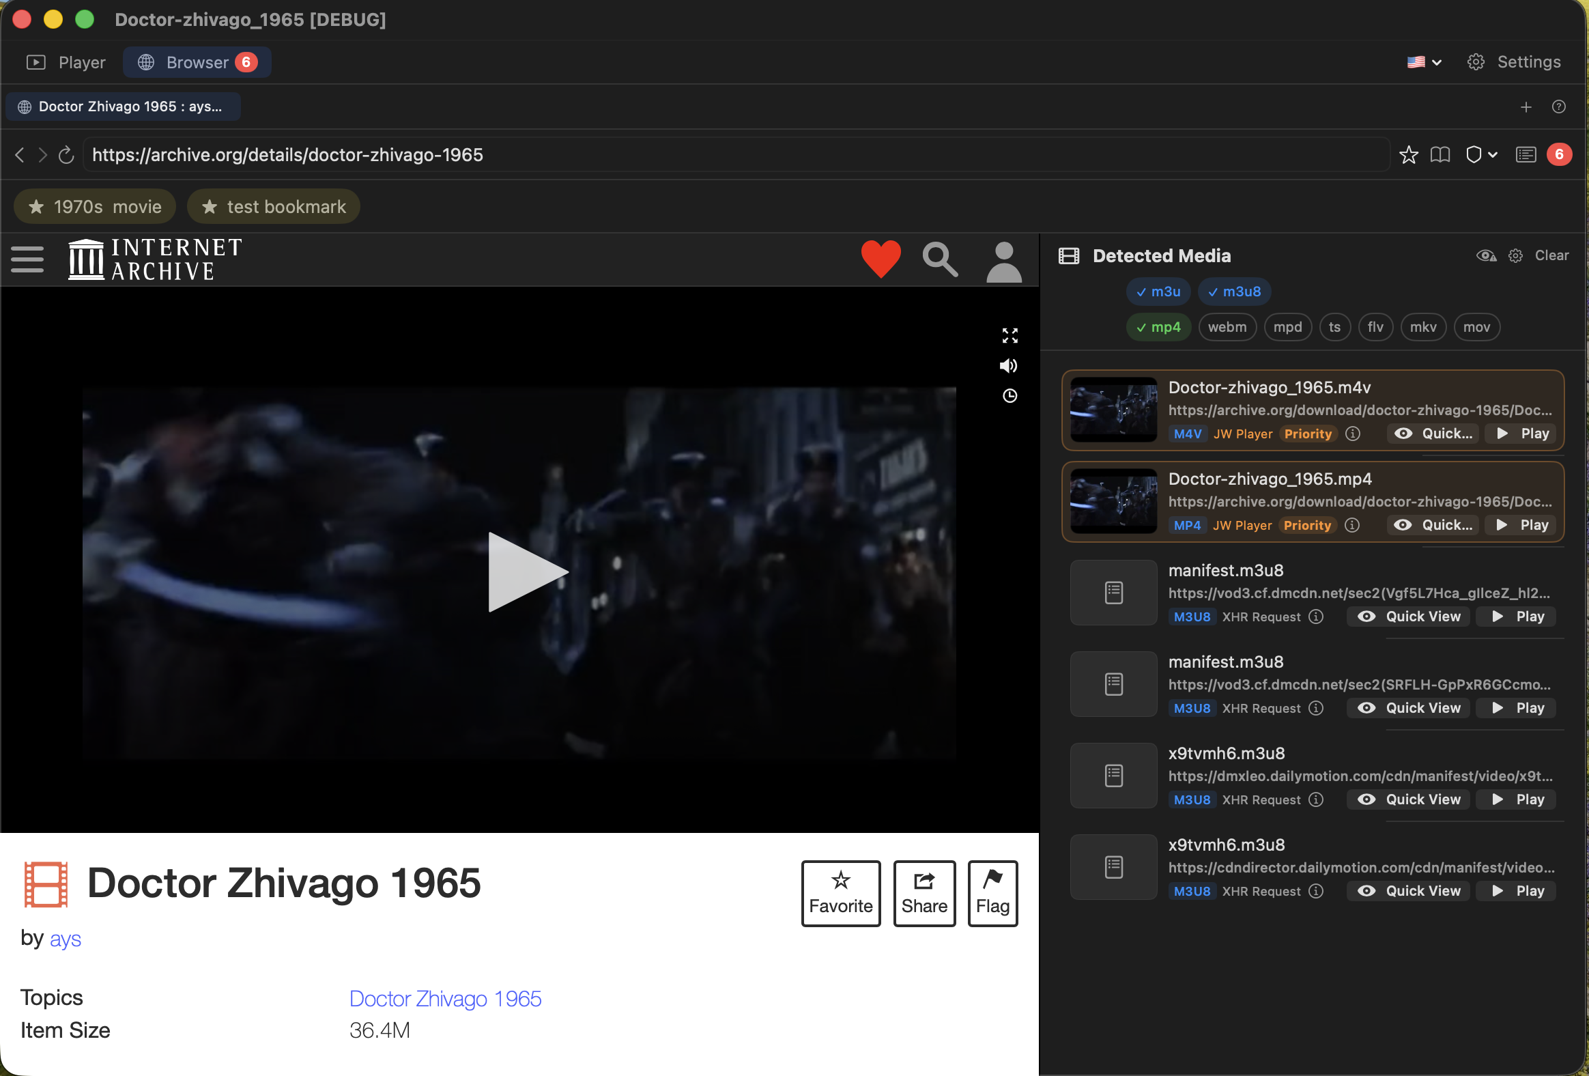This screenshot has height=1076, width=1589.
Task: Quick View the first manifest.m3u8
Action: point(1409,617)
